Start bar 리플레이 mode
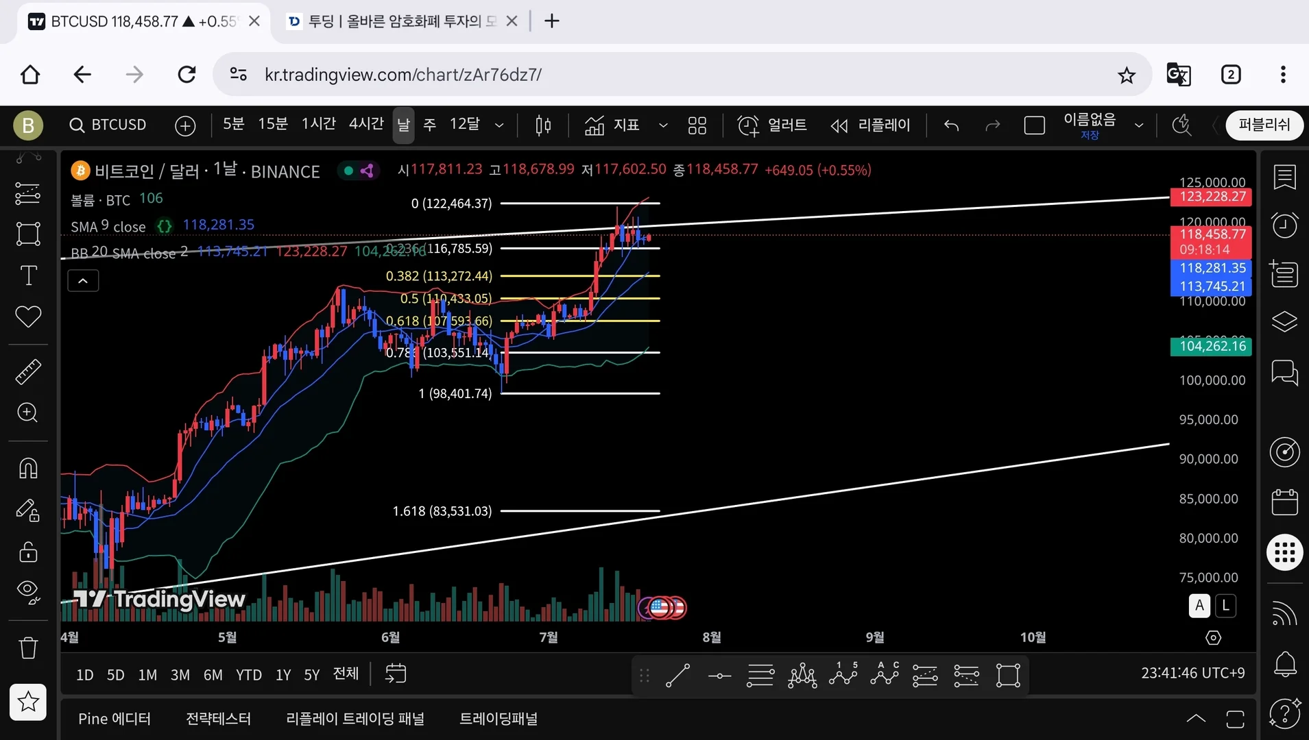 tap(870, 125)
